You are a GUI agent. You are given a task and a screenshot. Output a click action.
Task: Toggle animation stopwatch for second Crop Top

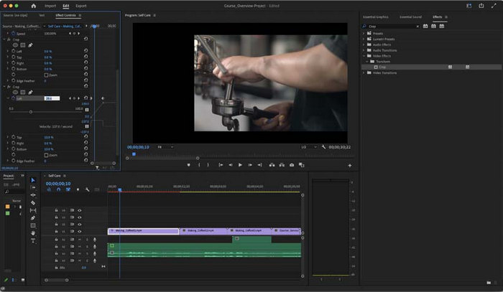(x=14, y=137)
